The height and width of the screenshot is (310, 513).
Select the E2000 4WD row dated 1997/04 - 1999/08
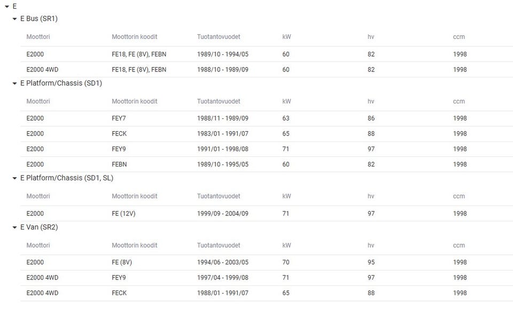(x=42, y=277)
